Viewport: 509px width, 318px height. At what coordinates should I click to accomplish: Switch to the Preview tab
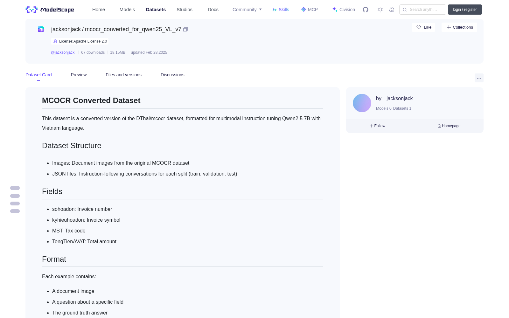[x=79, y=75]
